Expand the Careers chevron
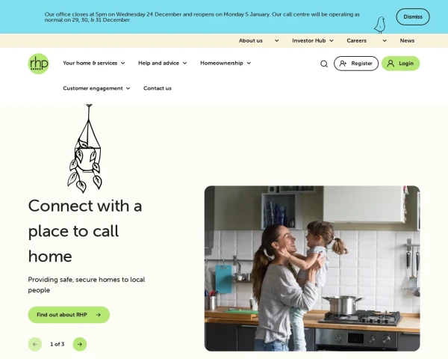448x359 pixels. point(385,40)
